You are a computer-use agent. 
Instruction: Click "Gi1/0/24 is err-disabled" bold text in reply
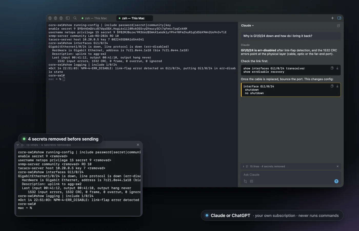[258, 50]
